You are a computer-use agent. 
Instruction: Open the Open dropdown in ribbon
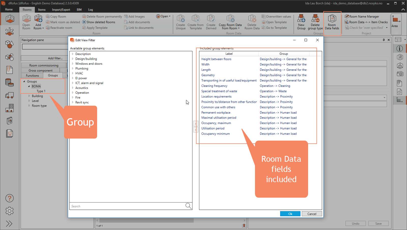pyautogui.click(x=164, y=16)
